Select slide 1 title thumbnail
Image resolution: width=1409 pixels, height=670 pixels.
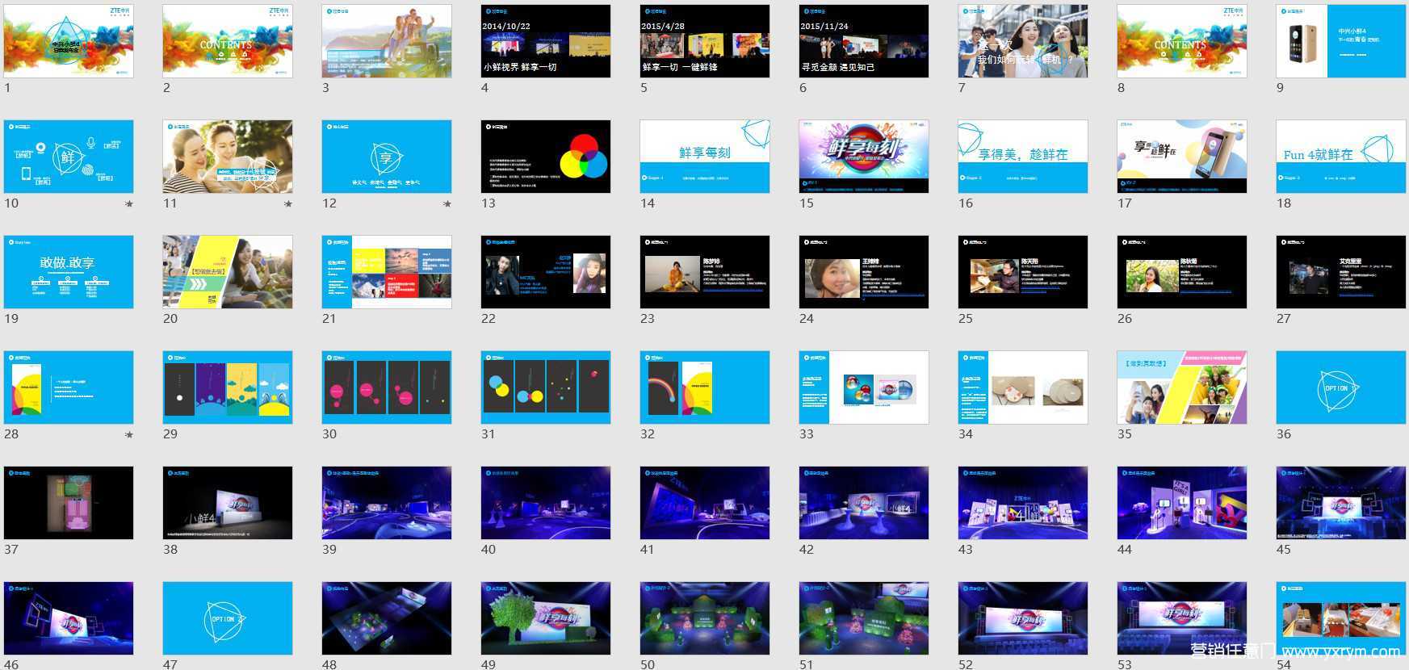(69, 41)
